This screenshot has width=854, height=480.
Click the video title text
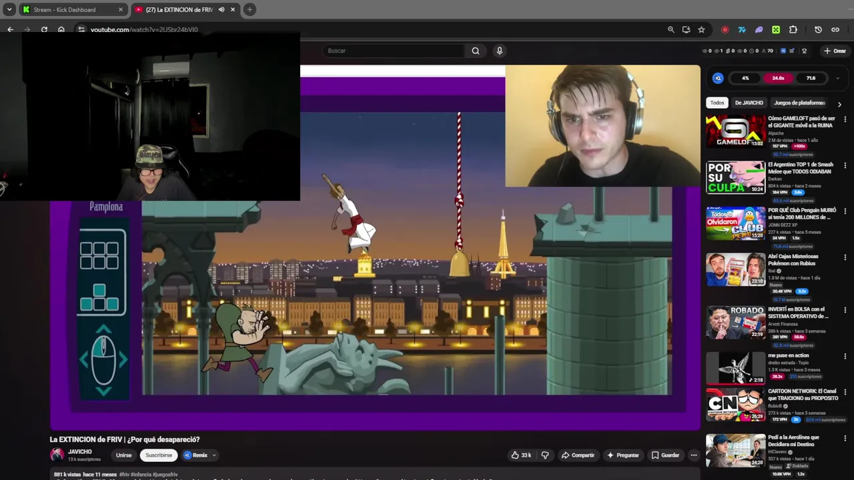click(x=125, y=439)
